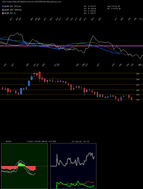Click the ADX (14 day) values text
143x189 pixels.
(80, 141)
